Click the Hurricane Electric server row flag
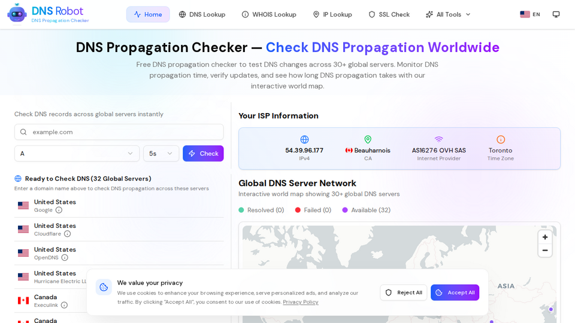 [x=23, y=277]
